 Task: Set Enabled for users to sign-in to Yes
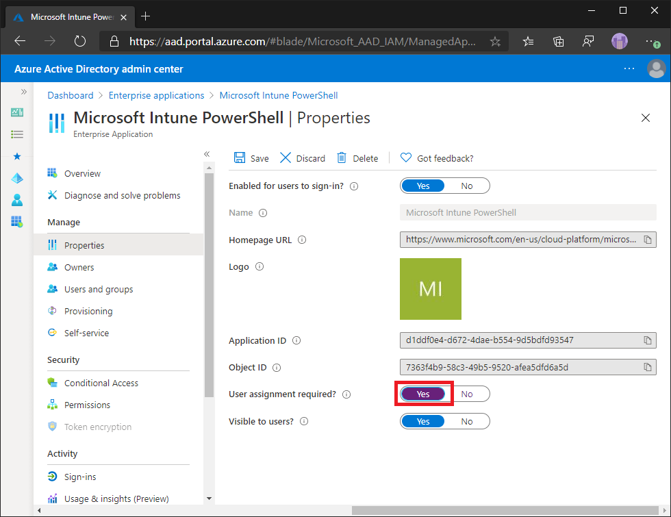[x=423, y=186]
